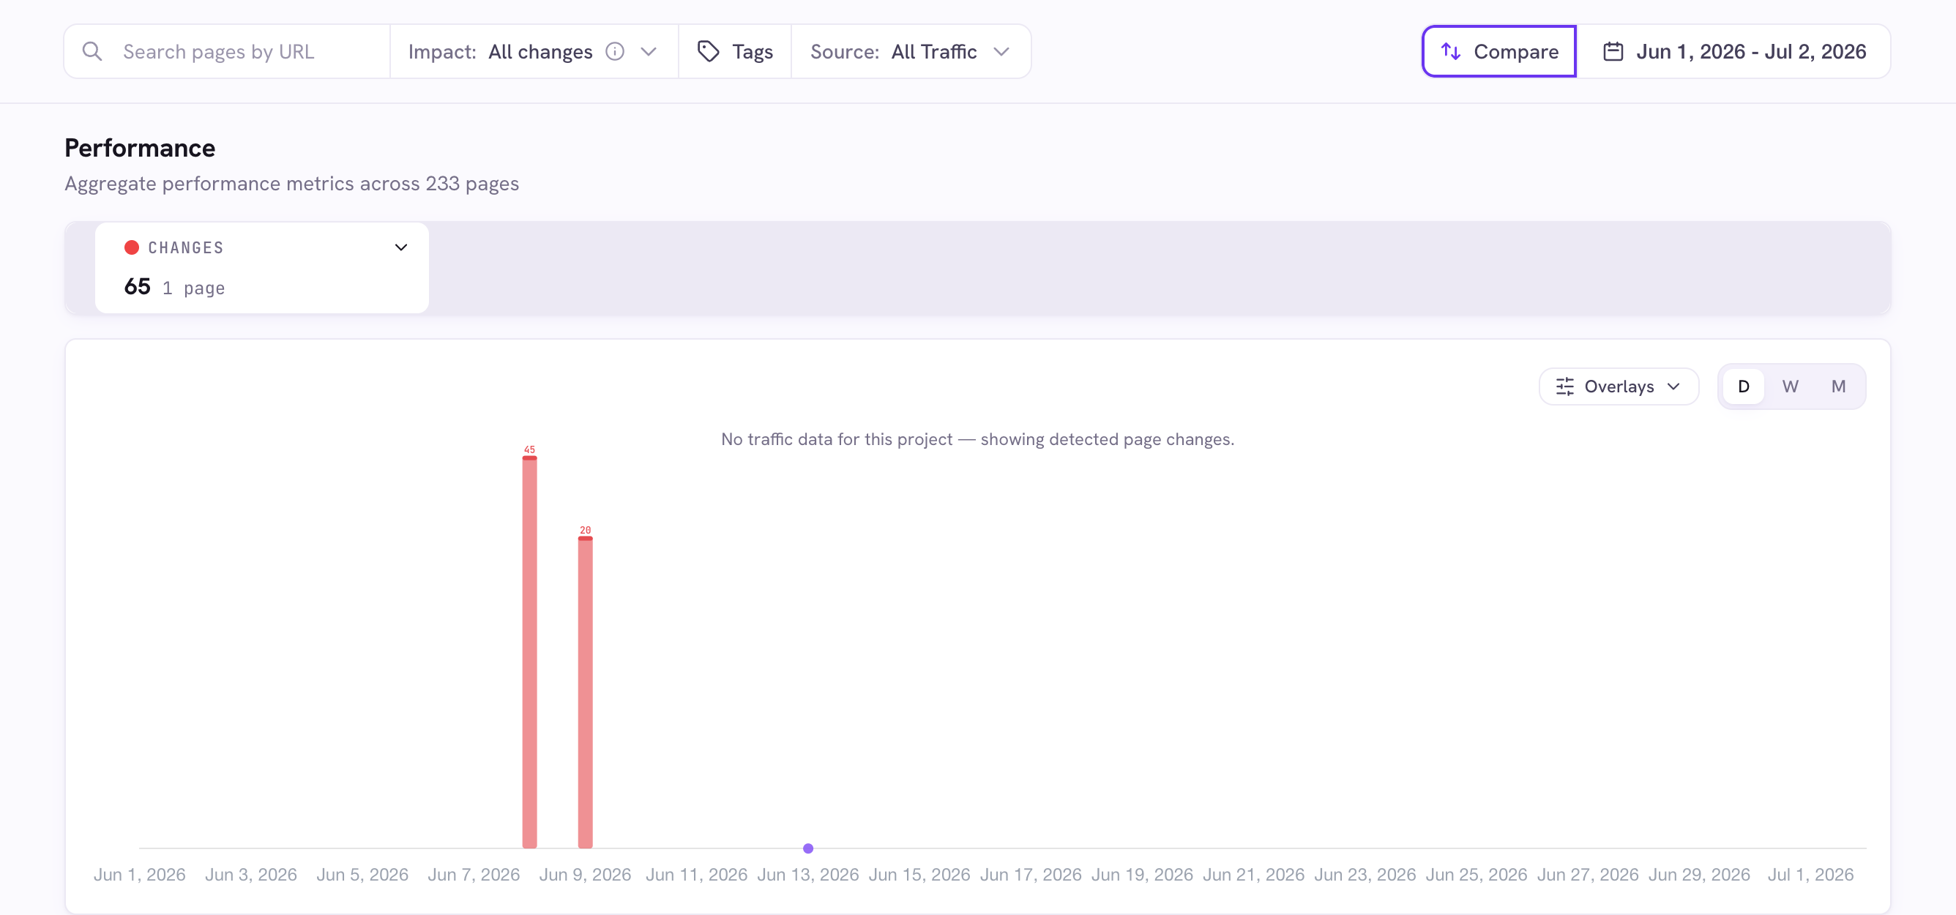
Task: Click the bar labeled 45
Action: [529, 651]
